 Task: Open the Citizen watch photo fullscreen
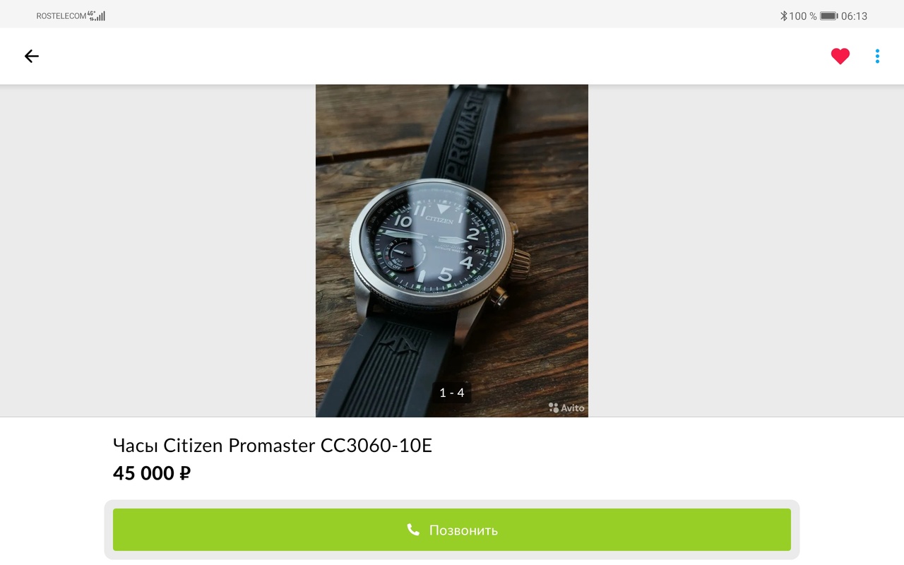pyautogui.click(x=452, y=251)
